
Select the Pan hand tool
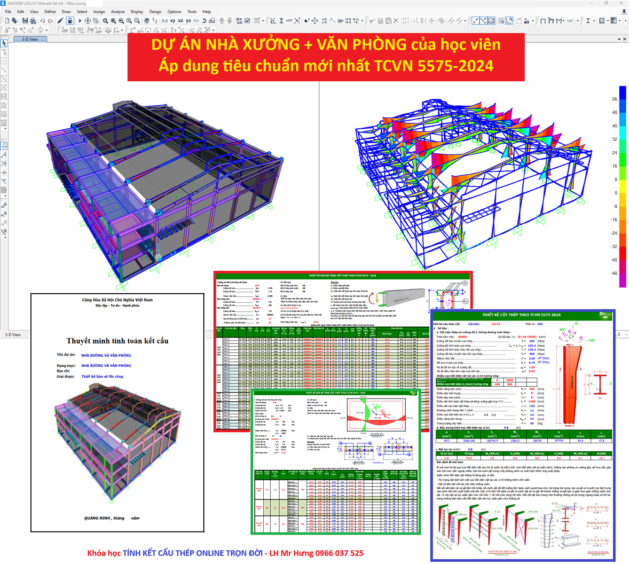(147, 21)
